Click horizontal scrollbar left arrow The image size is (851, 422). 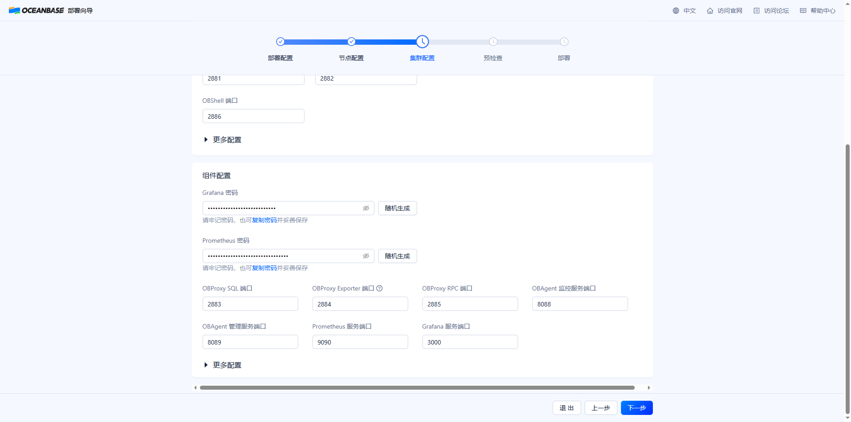195,387
